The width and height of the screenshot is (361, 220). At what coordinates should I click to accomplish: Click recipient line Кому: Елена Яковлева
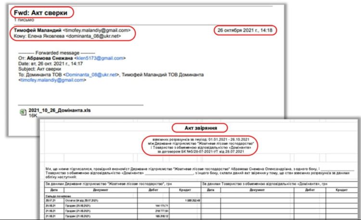(x=67, y=36)
